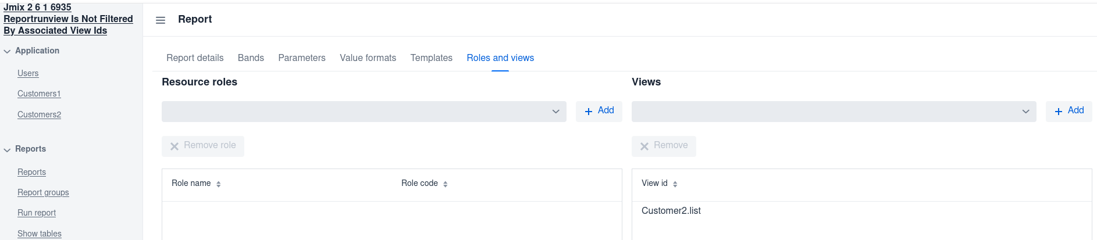The width and height of the screenshot is (1097, 240).
Task: Click plus Add button for views
Action: point(1068,111)
